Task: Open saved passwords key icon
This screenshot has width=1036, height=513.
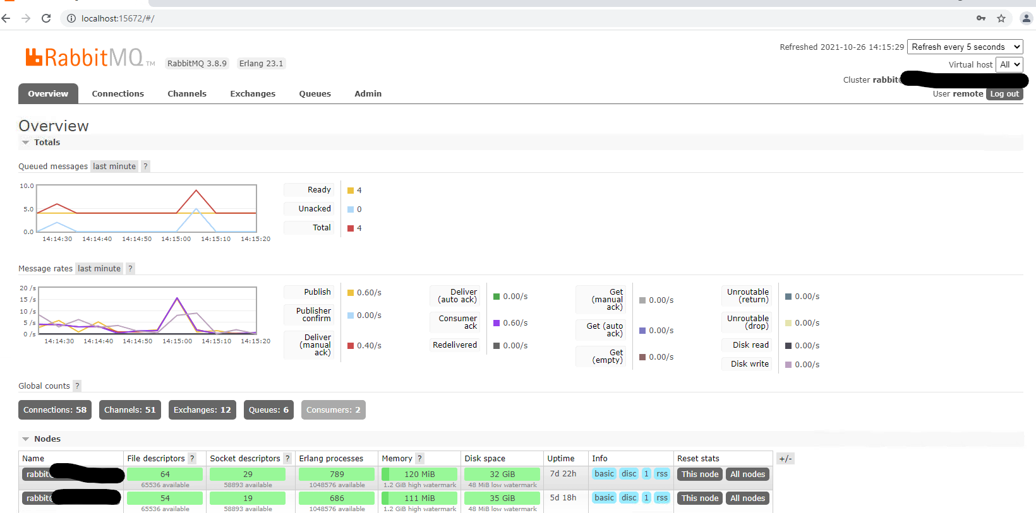Action: pos(981,18)
